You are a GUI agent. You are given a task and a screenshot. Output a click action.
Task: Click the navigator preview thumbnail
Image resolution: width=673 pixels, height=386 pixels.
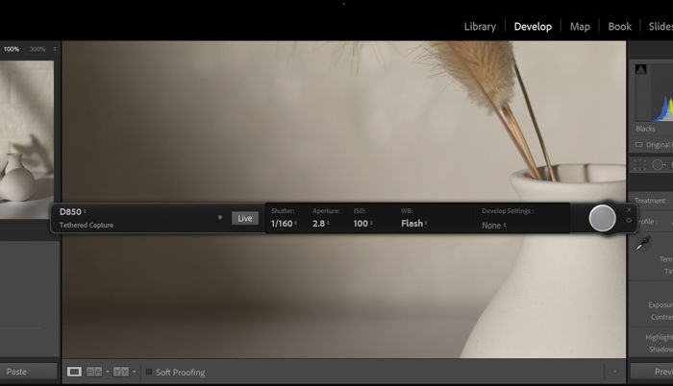(x=27, y=140)
